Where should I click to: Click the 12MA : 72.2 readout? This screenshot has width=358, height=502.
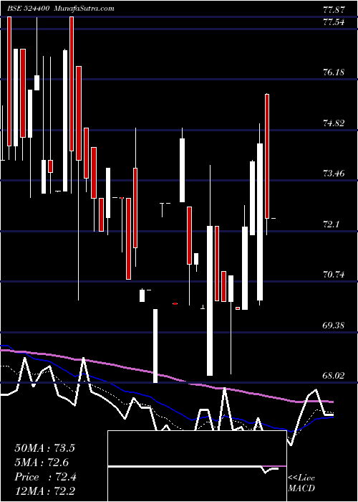pyautogui.click(x=44, y=491)
